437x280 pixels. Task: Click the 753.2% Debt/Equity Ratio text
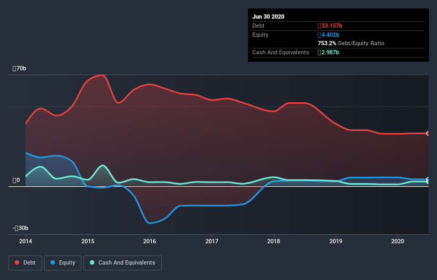[351, 44]
